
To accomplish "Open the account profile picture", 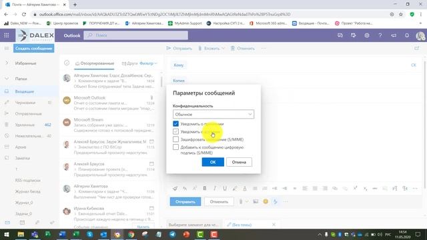I will pyautogui.click(x=420, y=35).
